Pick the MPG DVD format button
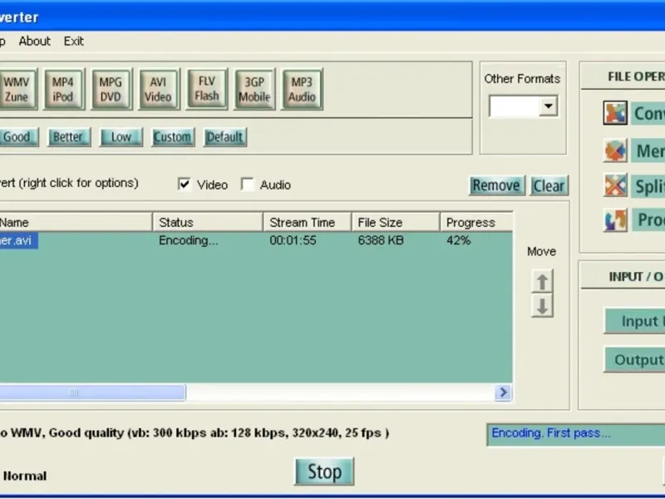Screen dimensions: 665x499 click(x=111, y=89)
